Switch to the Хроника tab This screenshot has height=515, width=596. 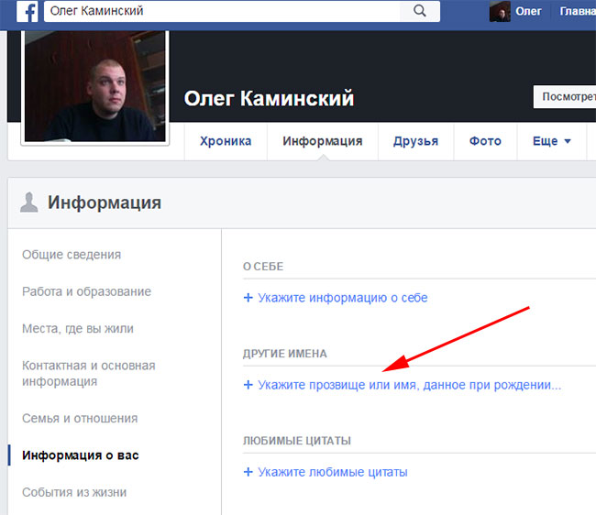226,141
